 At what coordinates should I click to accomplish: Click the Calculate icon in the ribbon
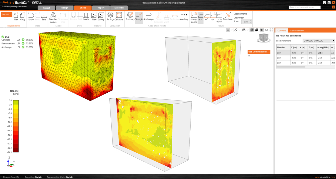119,16
